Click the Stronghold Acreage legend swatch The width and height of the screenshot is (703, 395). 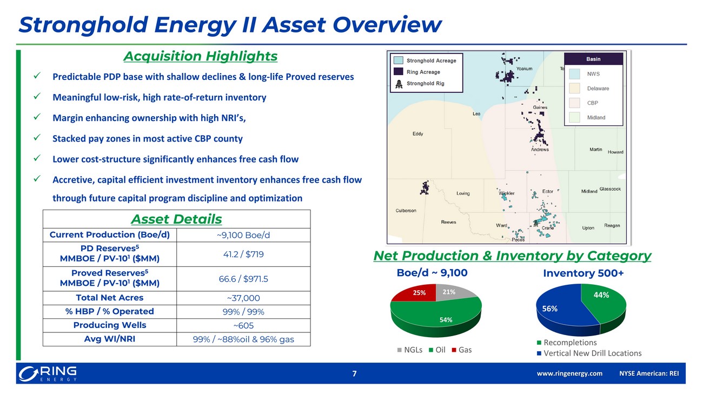click(x=398, y=61)
